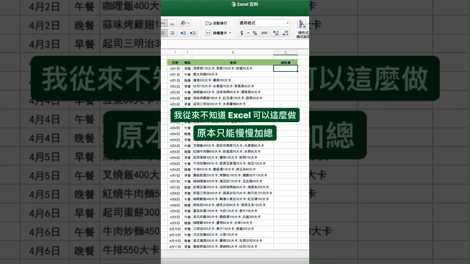470x264 pixels.
Task: Increase the cell indent
Action: (x=193, y=33)
